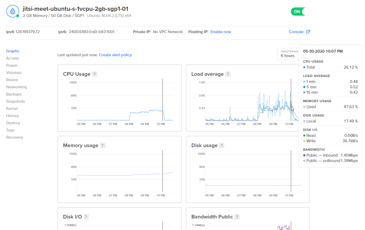Open the Select Period 6 hours dropdown
The image size is (365, 230).
(288, 54)
